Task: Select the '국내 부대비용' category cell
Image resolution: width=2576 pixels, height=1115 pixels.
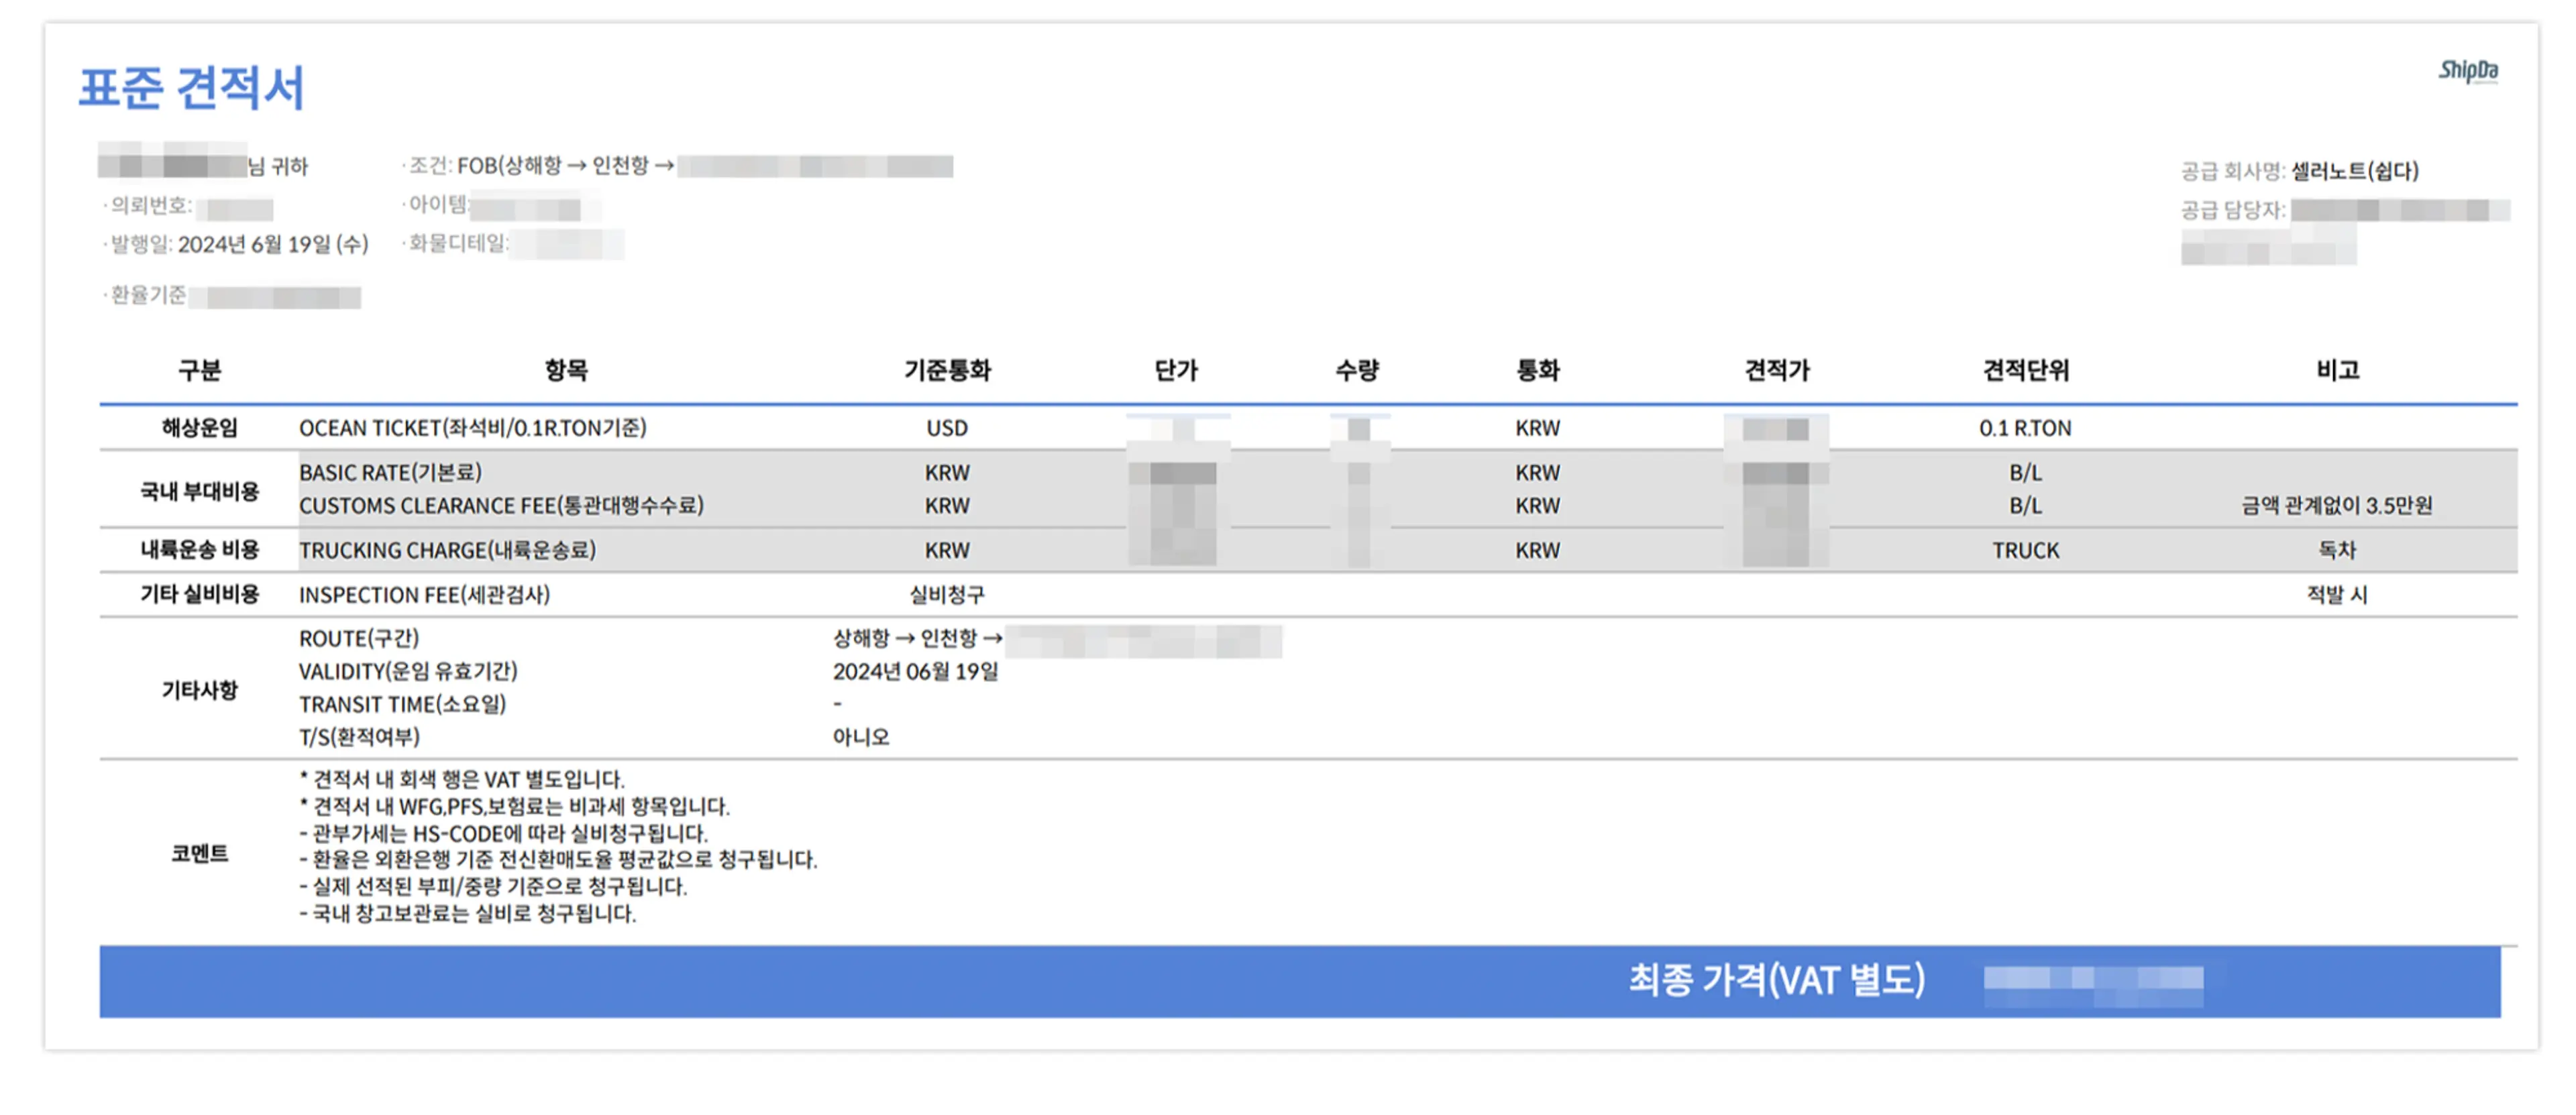Action: coord(199,491)
